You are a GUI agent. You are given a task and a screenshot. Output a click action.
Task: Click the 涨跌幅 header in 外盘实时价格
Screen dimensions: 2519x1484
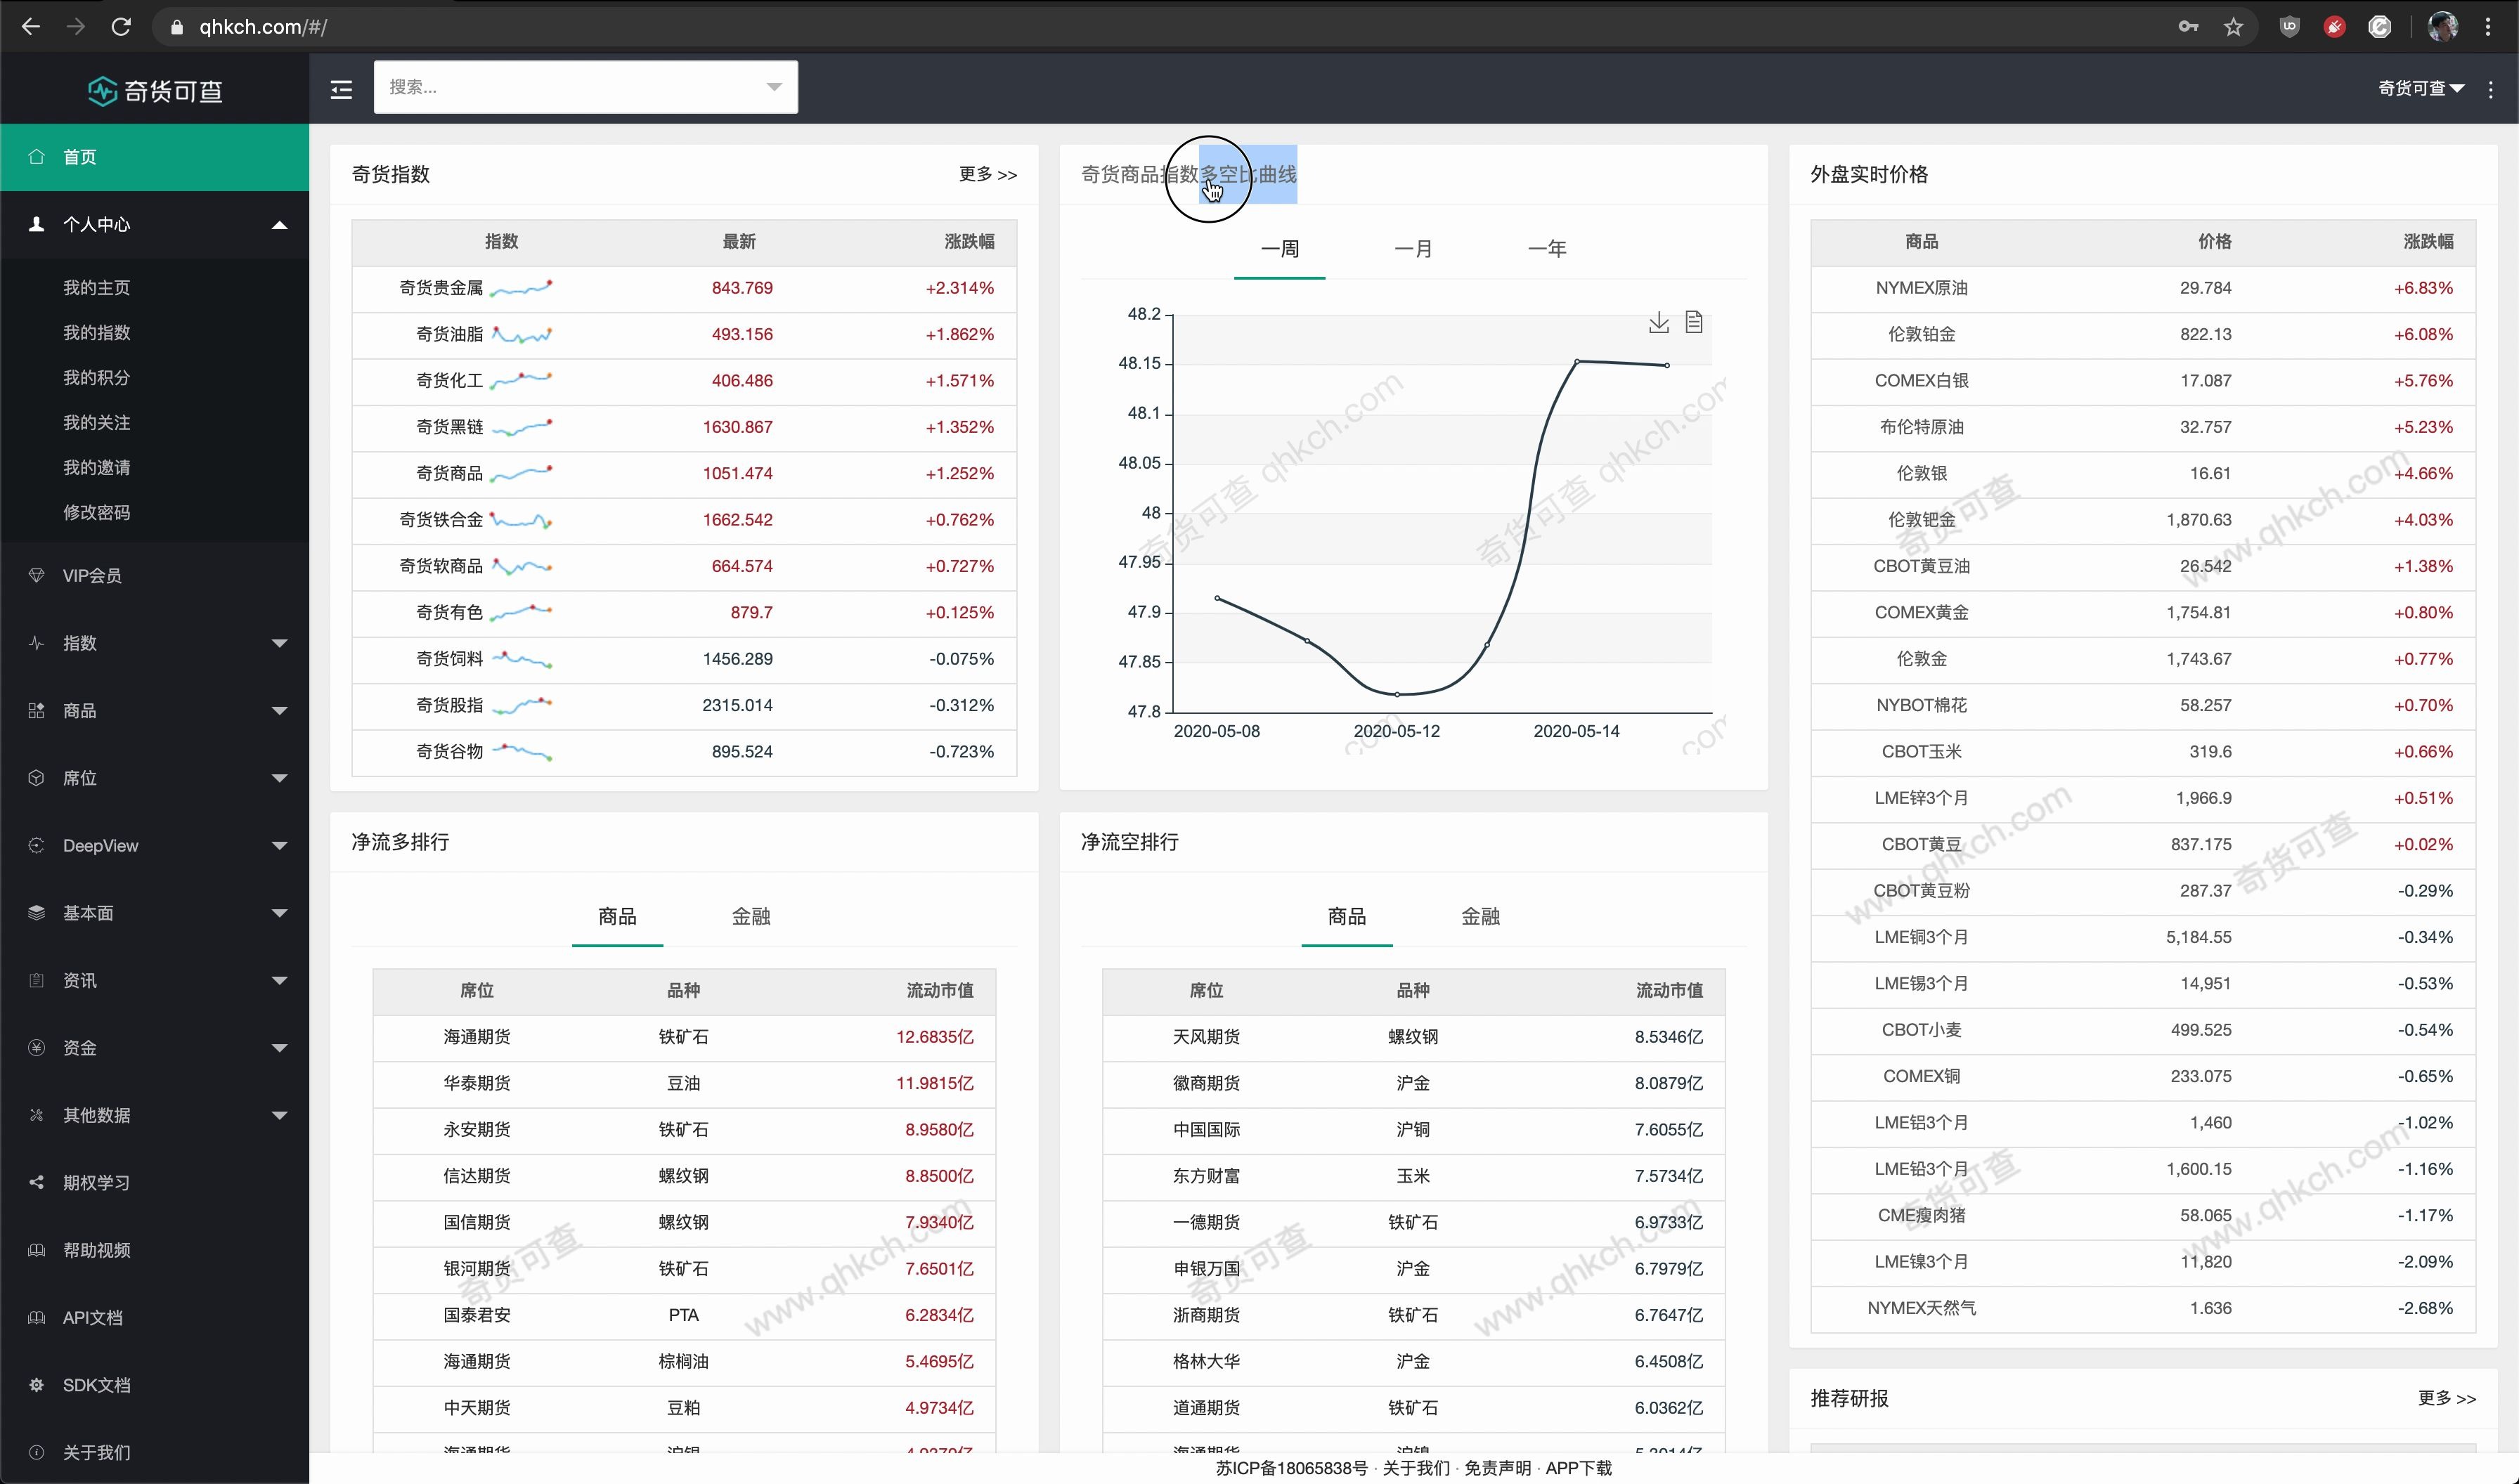pyautogui.click(x=2427, y=241)
